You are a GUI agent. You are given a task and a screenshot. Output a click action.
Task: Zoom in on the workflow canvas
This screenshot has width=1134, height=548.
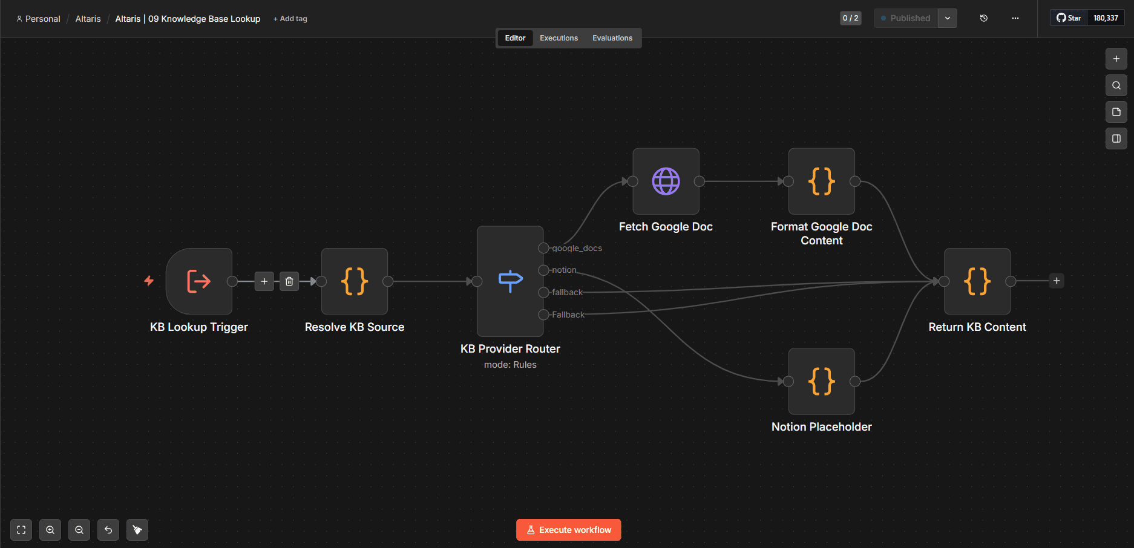(50, 529)
